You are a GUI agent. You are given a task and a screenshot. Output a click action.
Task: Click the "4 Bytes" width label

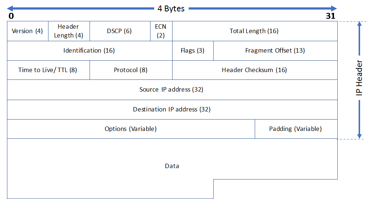[171, 8]
